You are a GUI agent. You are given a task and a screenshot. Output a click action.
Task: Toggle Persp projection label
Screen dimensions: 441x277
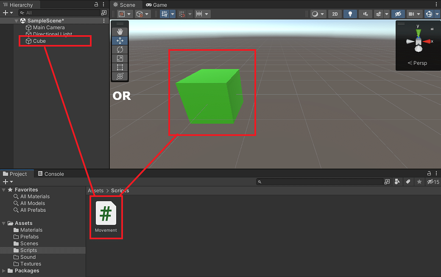click(x=417, y=63)
